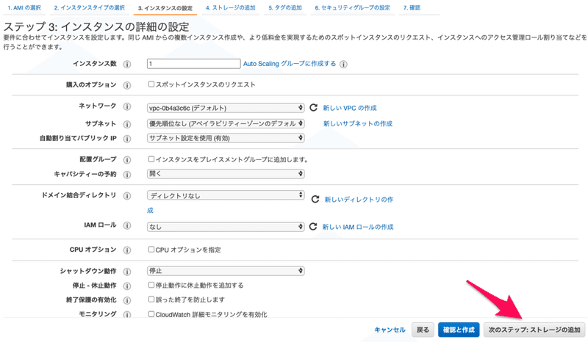Screen dimensions: 588x342
Task: Open info icon beside Auto Scaling link
Action: click(x=343, y=64)
